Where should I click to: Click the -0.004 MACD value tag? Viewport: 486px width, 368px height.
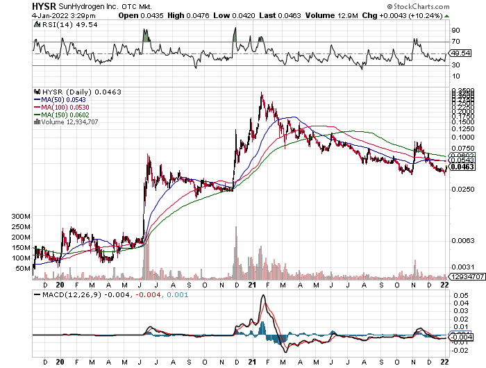pos(461,337)
